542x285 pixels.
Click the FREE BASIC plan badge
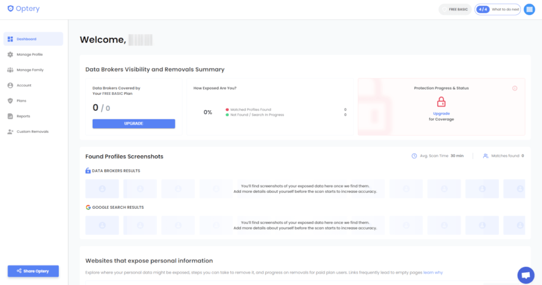tap(455, 9)
